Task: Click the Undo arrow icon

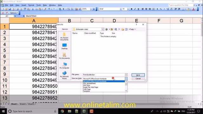Action: (x=49, y=9)
